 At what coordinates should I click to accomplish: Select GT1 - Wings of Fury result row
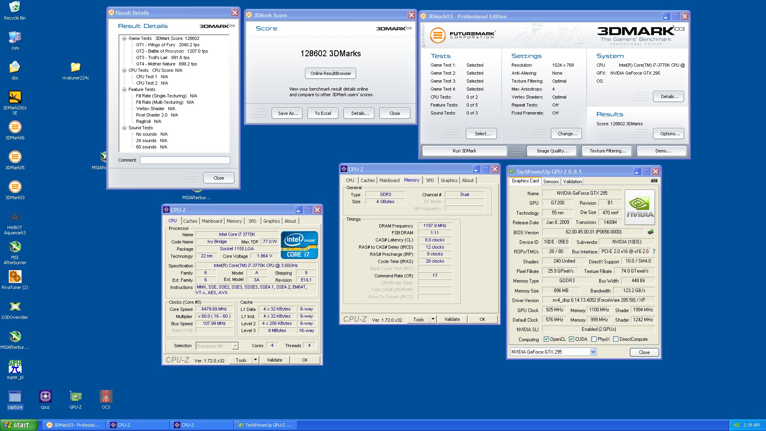coord(168,45)
